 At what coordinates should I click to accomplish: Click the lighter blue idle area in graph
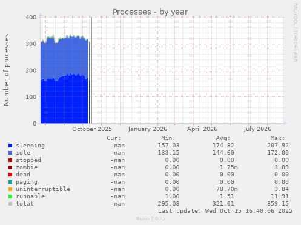pos(64,58)
